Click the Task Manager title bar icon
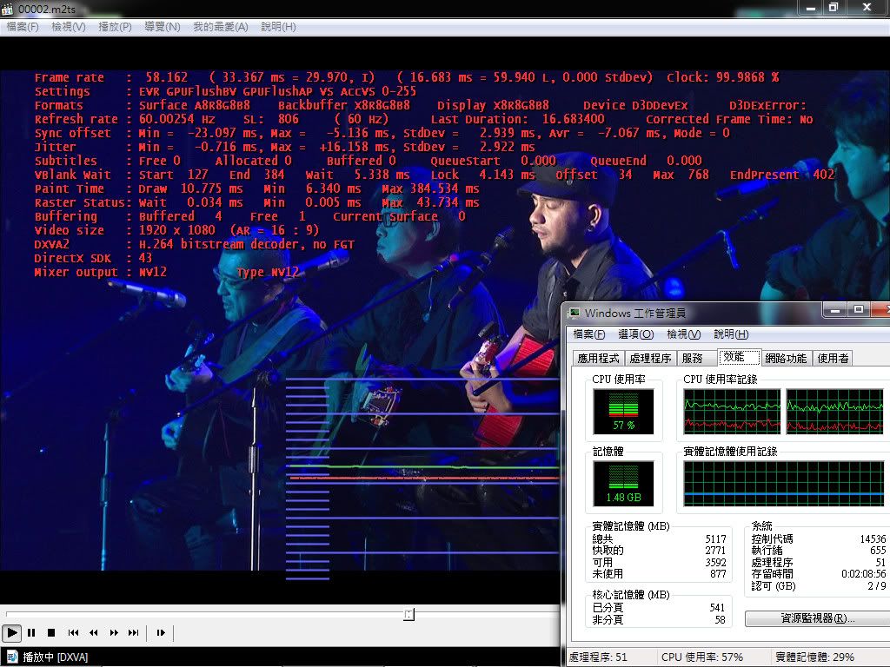Viewport: 890px width, 667px height. coord(575,313)
